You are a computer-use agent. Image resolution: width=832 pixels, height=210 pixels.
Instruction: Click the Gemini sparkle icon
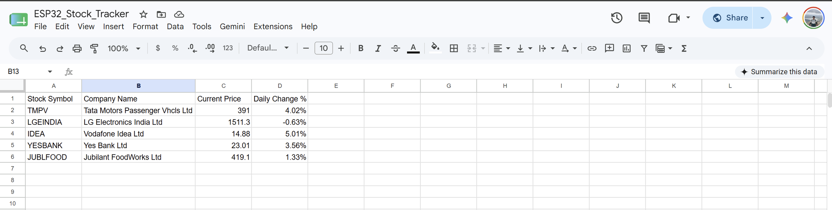(x=787, y=18)
